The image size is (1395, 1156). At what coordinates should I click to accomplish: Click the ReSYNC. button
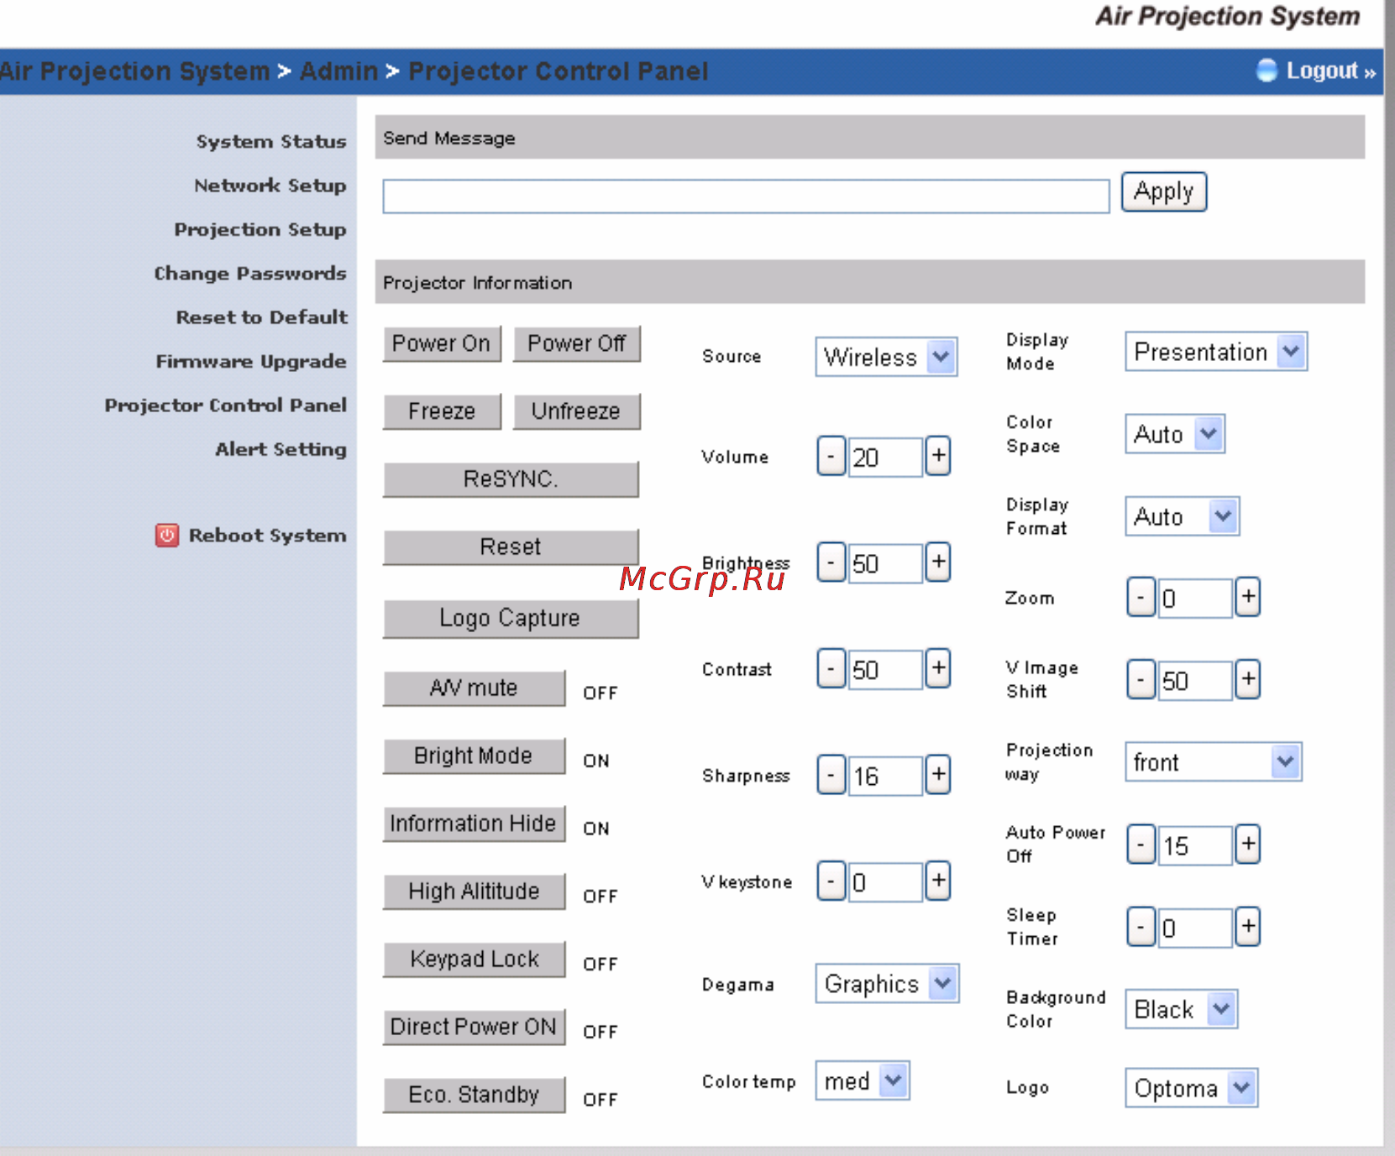(511, 479)
